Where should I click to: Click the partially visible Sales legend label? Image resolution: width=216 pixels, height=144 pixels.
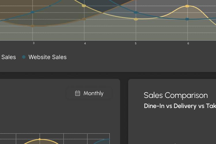[9, 57]
